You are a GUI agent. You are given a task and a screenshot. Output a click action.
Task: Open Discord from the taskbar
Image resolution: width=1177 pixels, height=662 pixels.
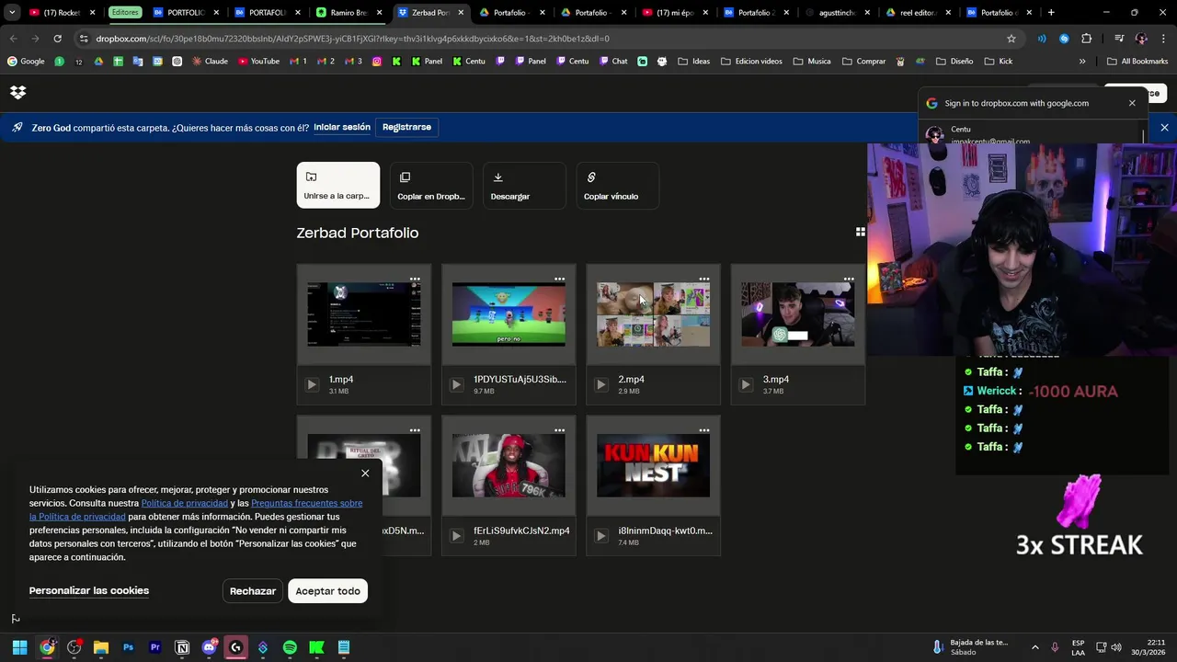coord(209,647)
